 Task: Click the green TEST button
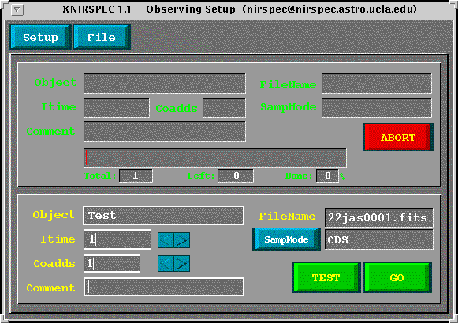point(326,277)
